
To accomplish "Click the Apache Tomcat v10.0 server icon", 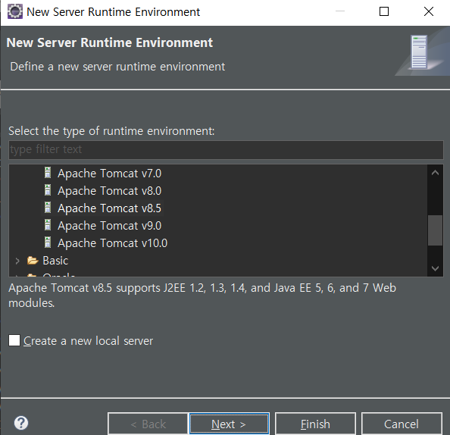I will coord(48,243).
